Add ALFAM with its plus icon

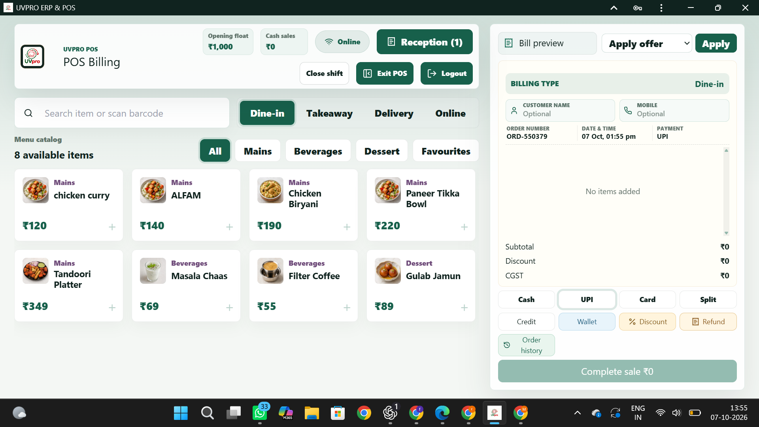point(229,227)
